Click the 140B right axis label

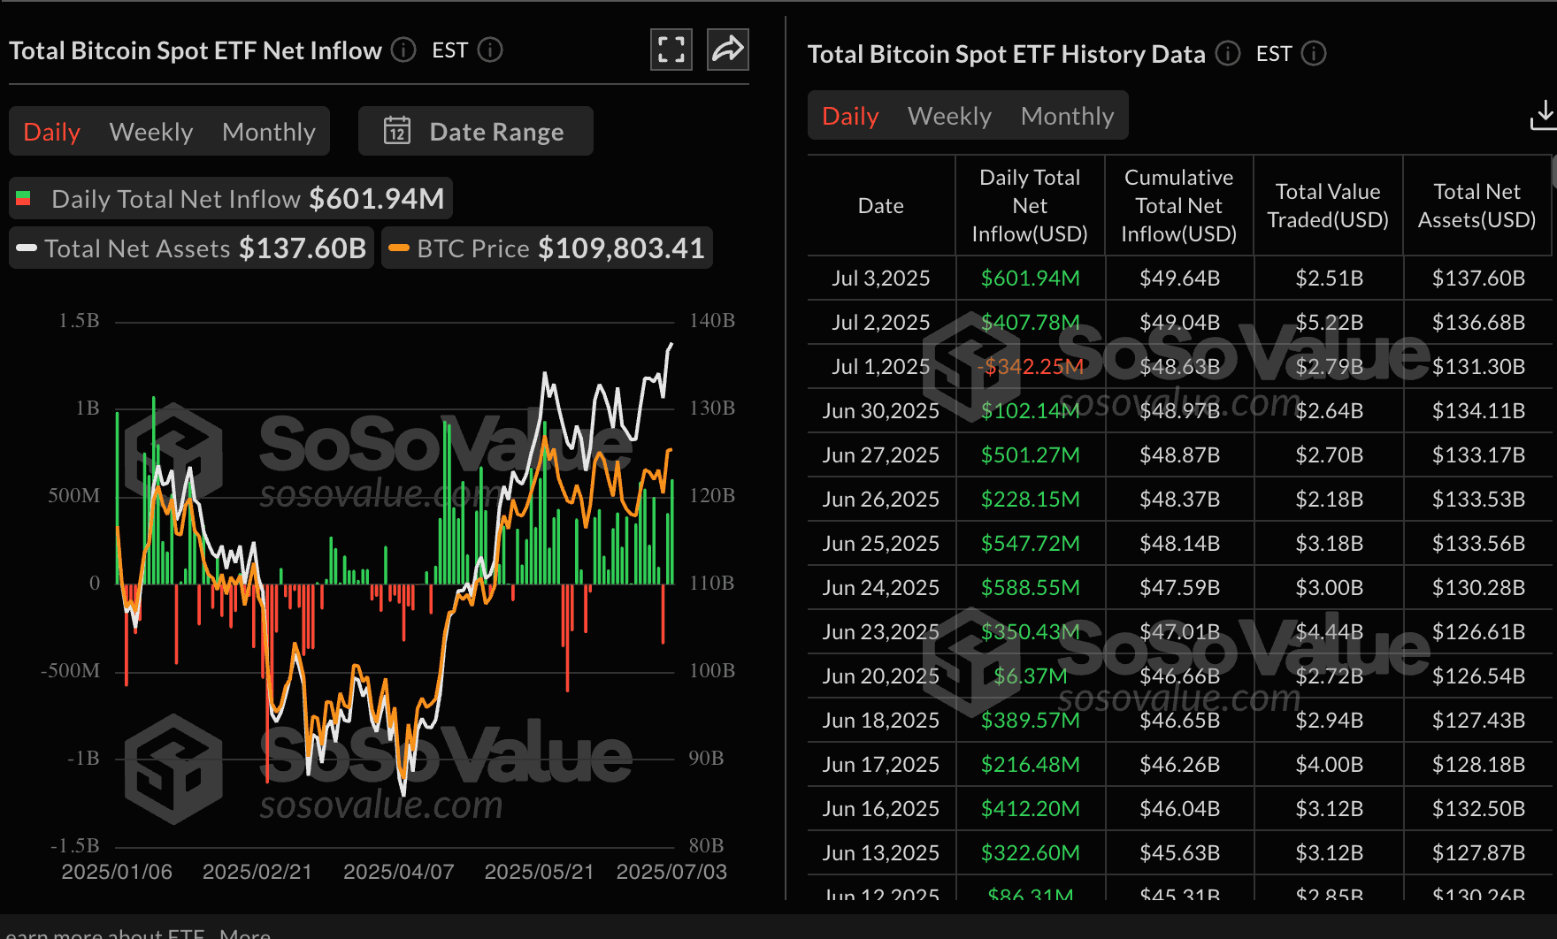[x=712, y=320]
